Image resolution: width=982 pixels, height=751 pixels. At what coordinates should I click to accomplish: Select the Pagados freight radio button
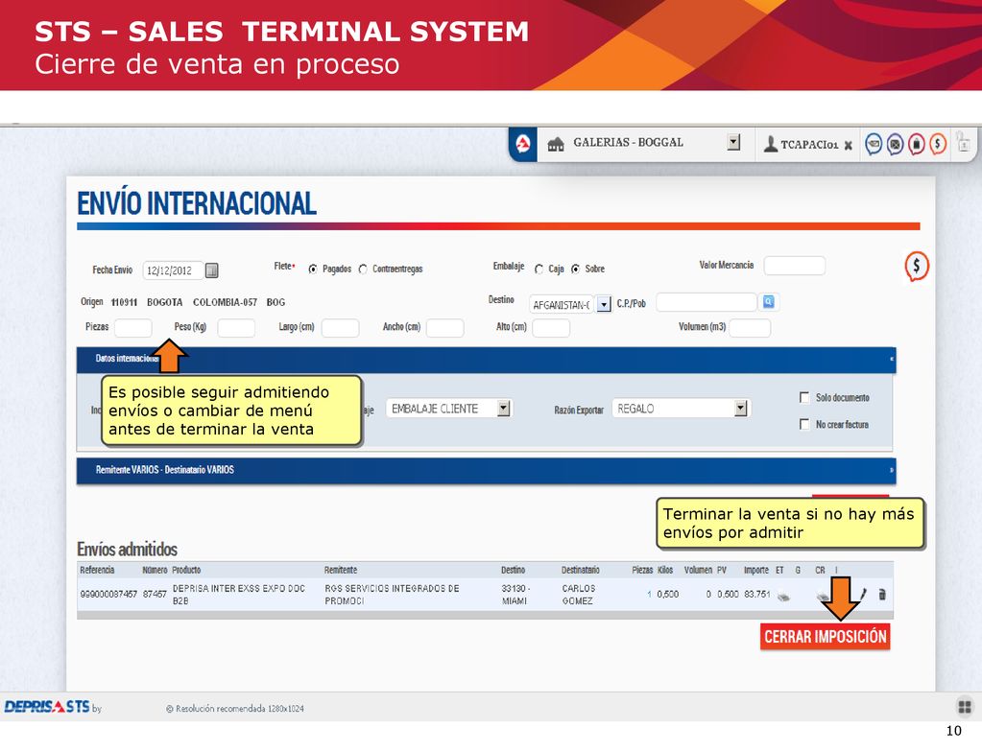point(313,270)
